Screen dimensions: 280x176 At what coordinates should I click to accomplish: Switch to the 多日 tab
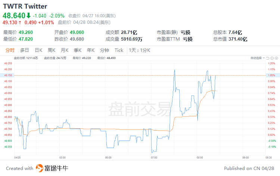tap(25, 50)
